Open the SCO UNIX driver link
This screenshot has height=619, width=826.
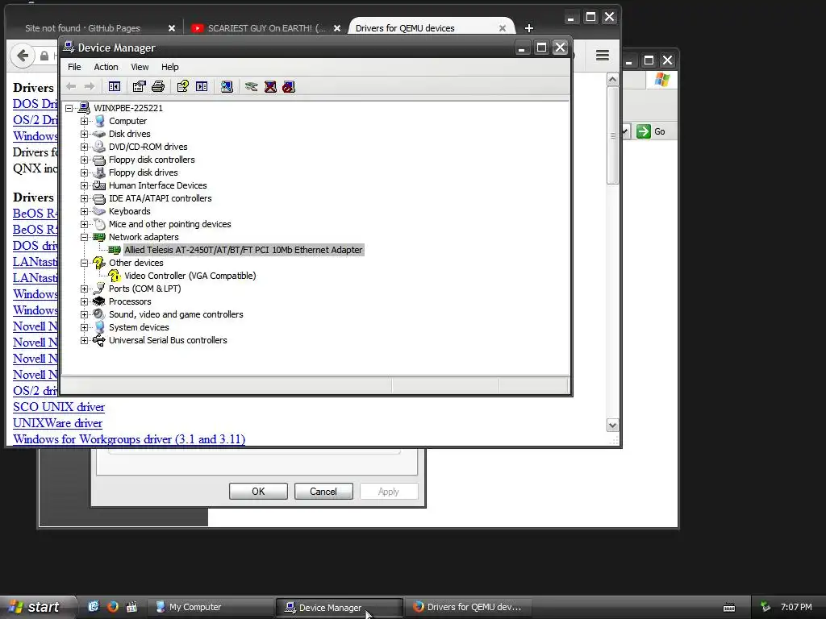pos(58,407)
